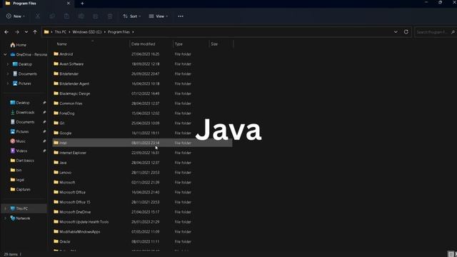Close the Program Files tab
Screen dimensions: 457x257
click(x=69, y=4)
